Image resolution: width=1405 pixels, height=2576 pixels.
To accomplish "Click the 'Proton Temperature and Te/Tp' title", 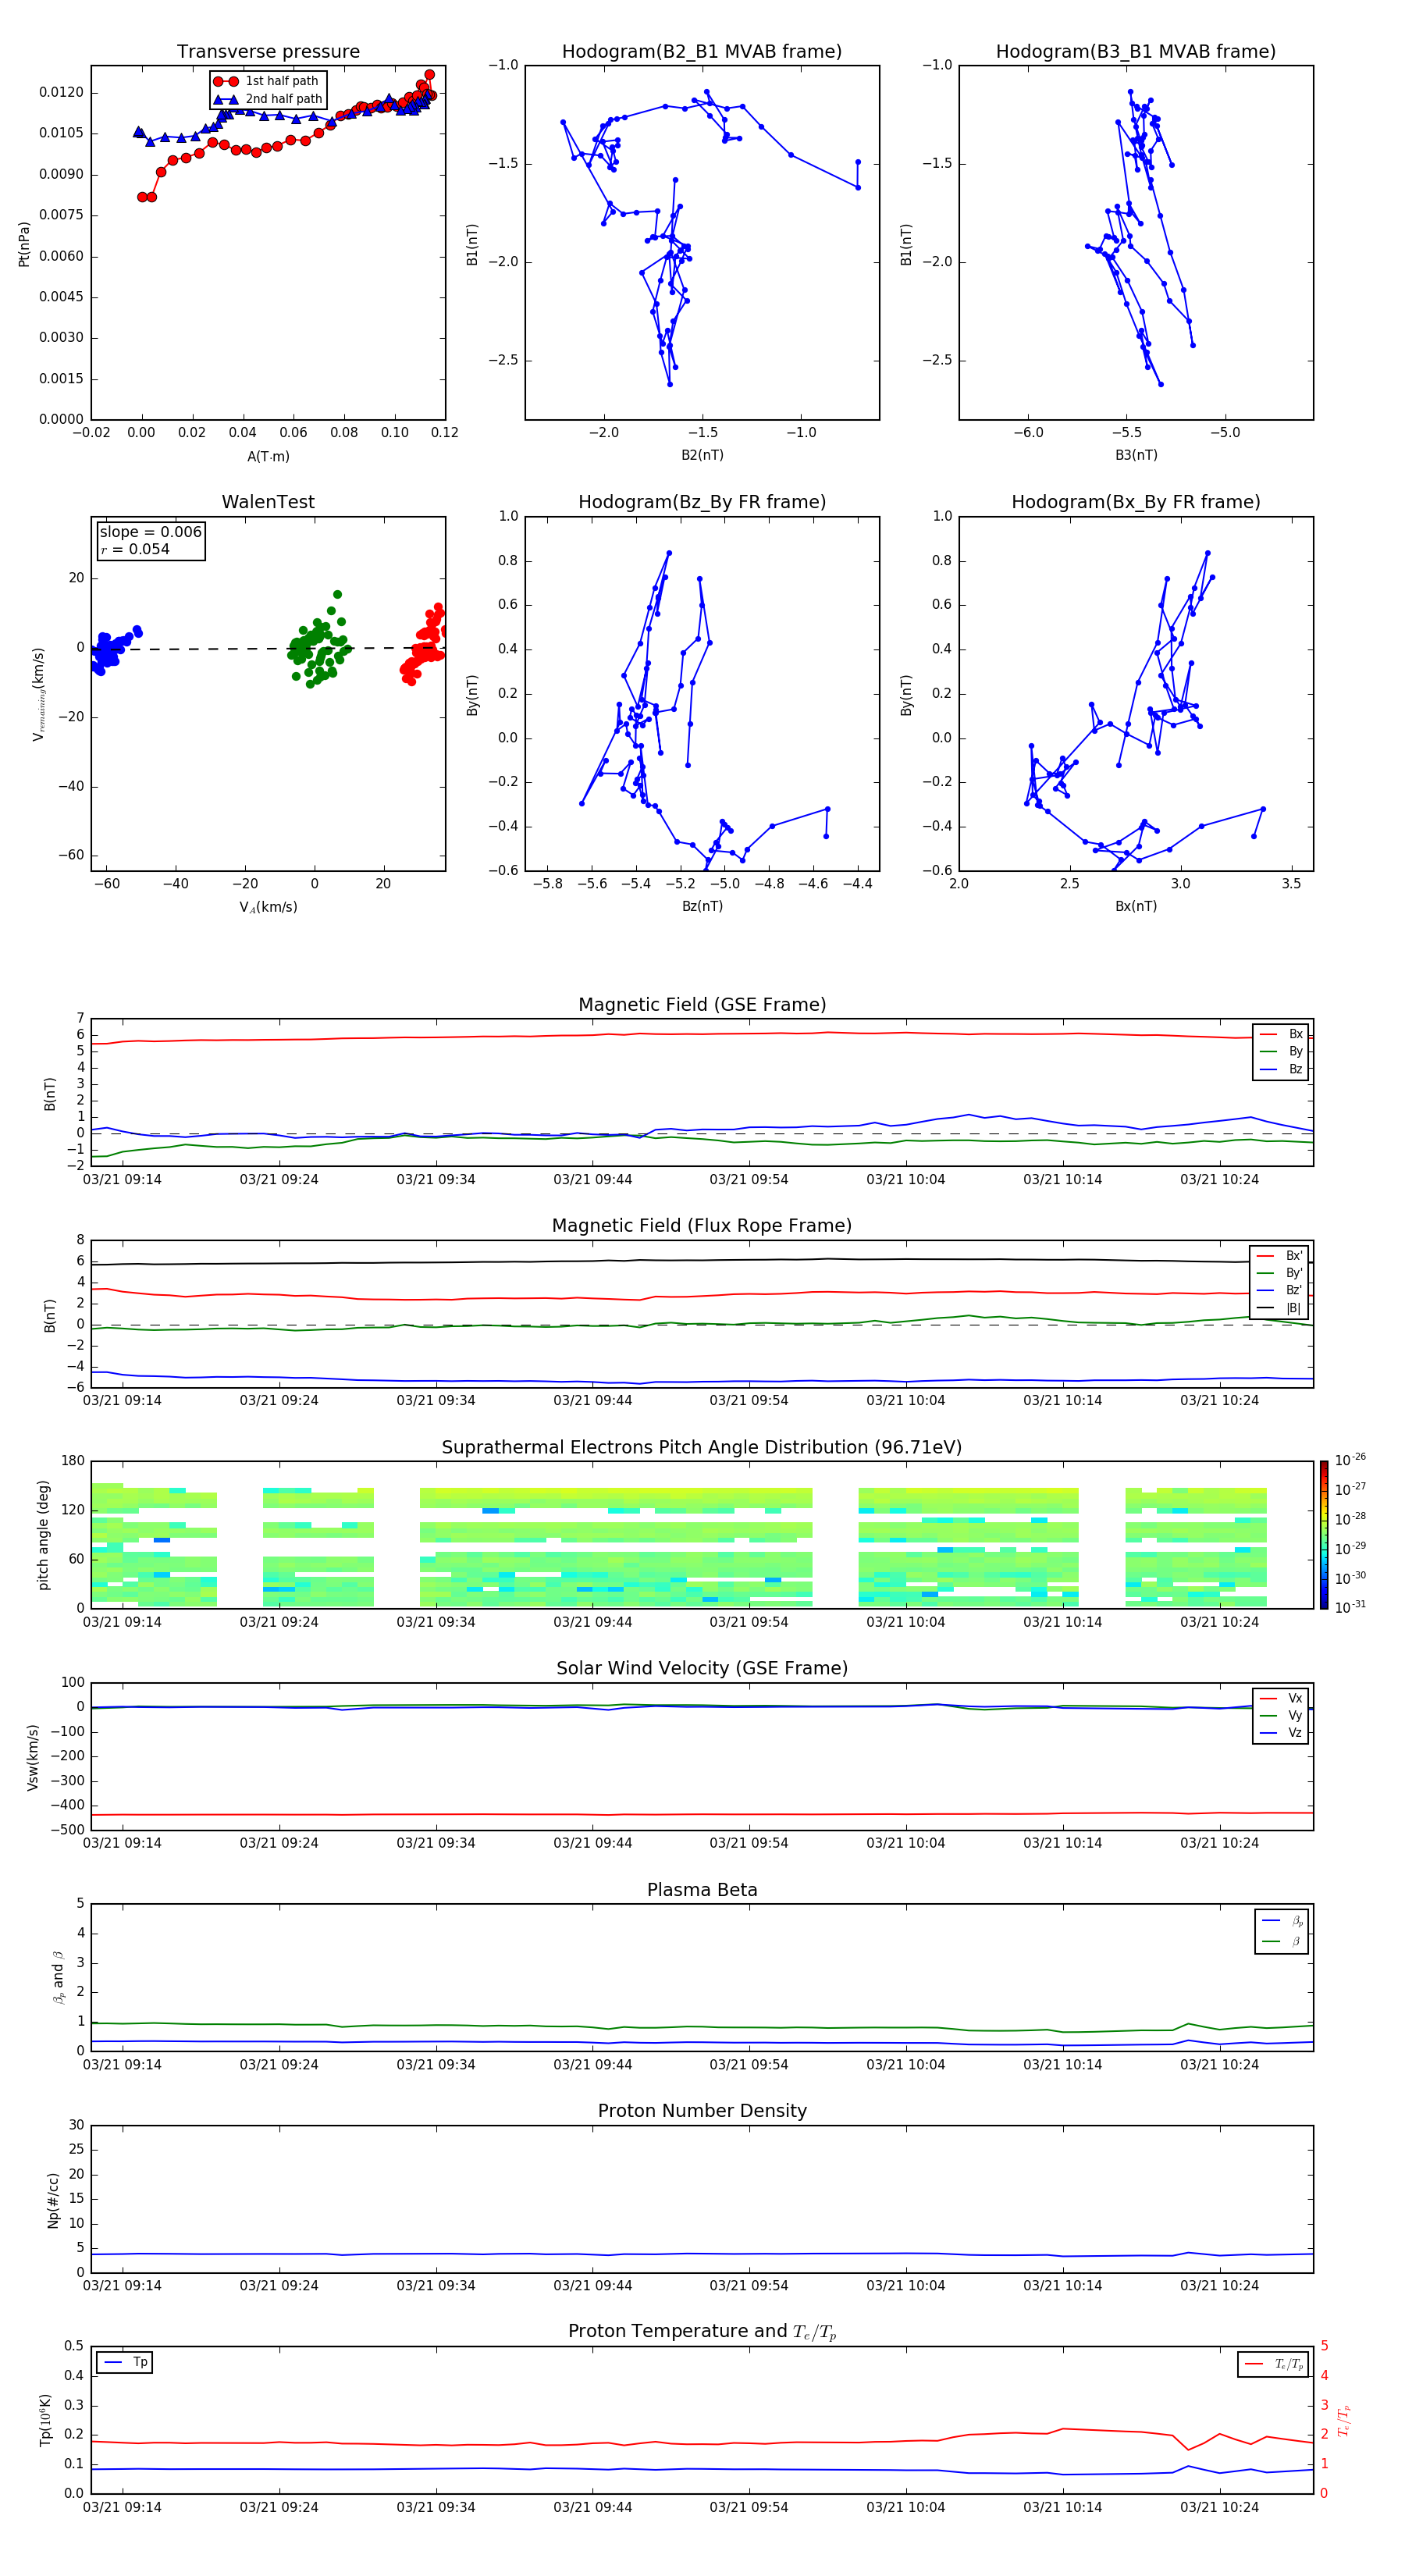I will 702,2333.
